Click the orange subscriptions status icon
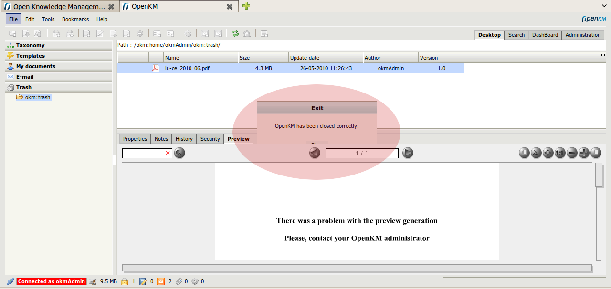The image size is (611, 289). [x=161, y=281]
